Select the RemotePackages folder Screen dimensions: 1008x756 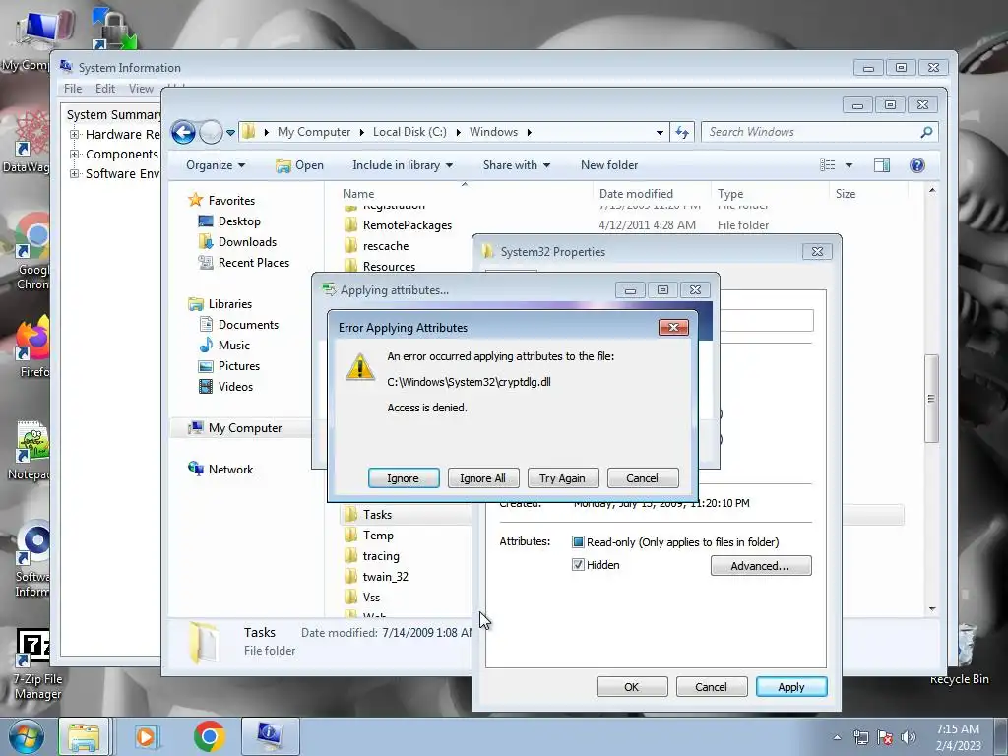click(x=398, y=225)
